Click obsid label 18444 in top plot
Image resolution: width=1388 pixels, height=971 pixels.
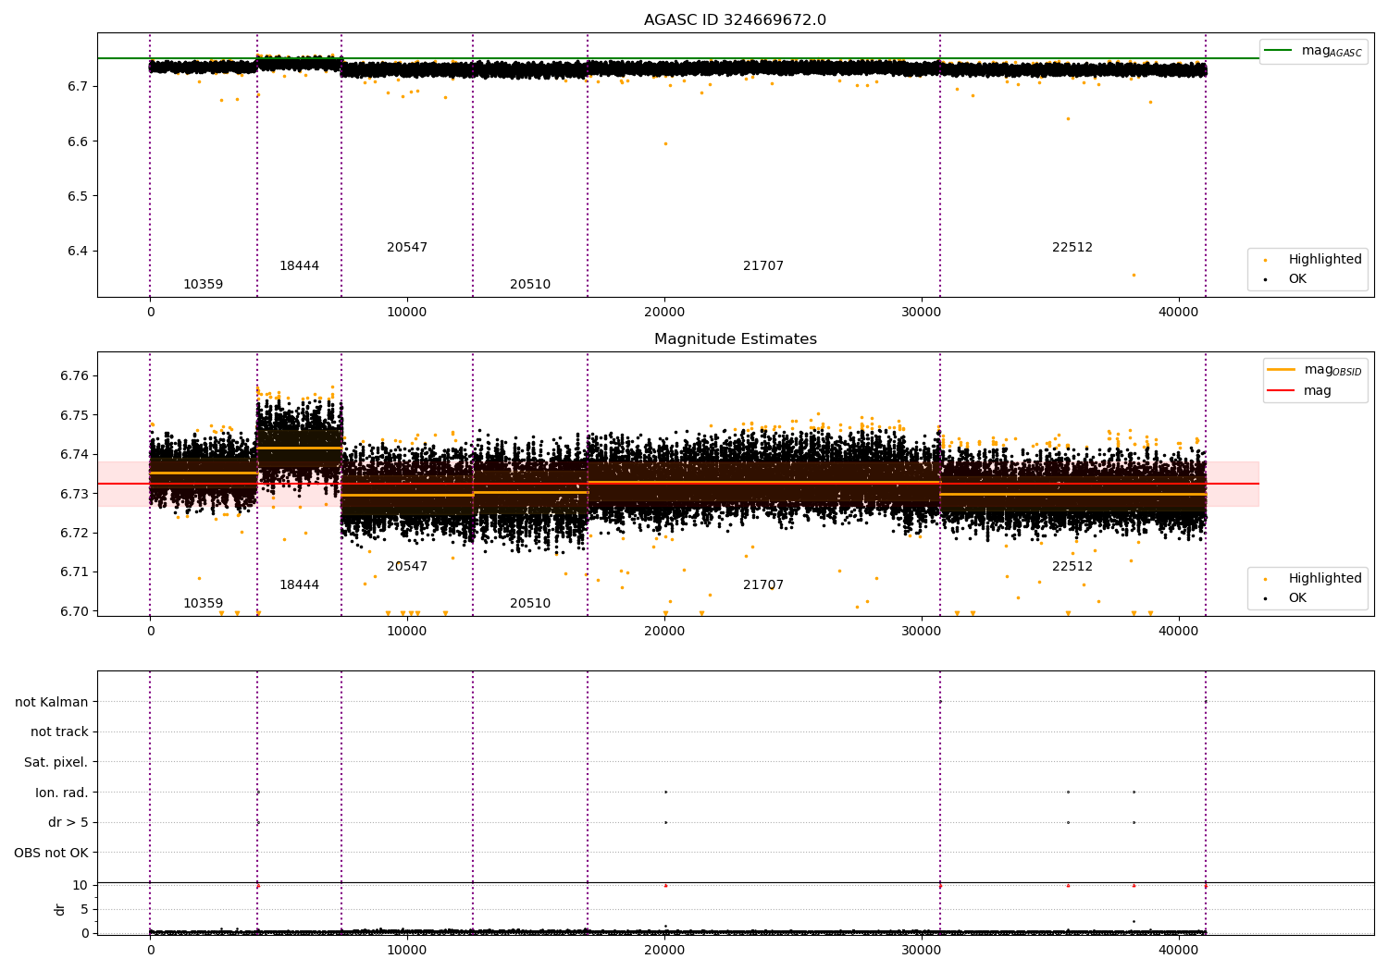[x=299, y=266]
